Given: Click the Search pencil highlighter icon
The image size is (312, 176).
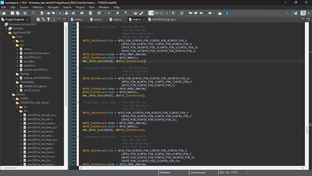Looking at the screenshot, I should 141,13.
